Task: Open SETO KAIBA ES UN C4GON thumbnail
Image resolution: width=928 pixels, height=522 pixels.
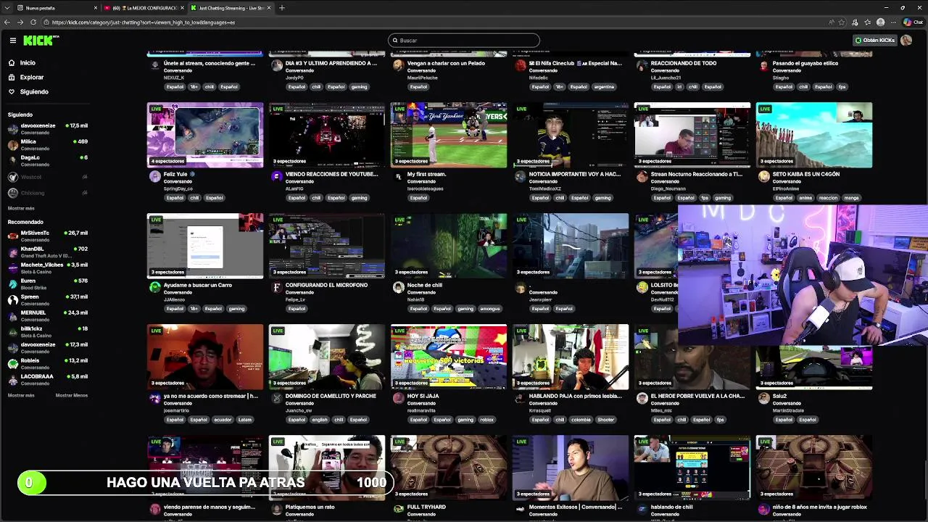Action: tap(814, 135)
